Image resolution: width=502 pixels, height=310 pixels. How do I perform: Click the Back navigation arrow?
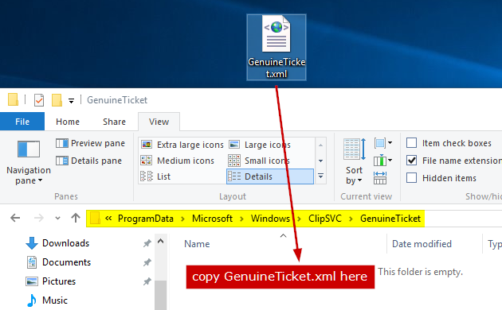[15, 218]
